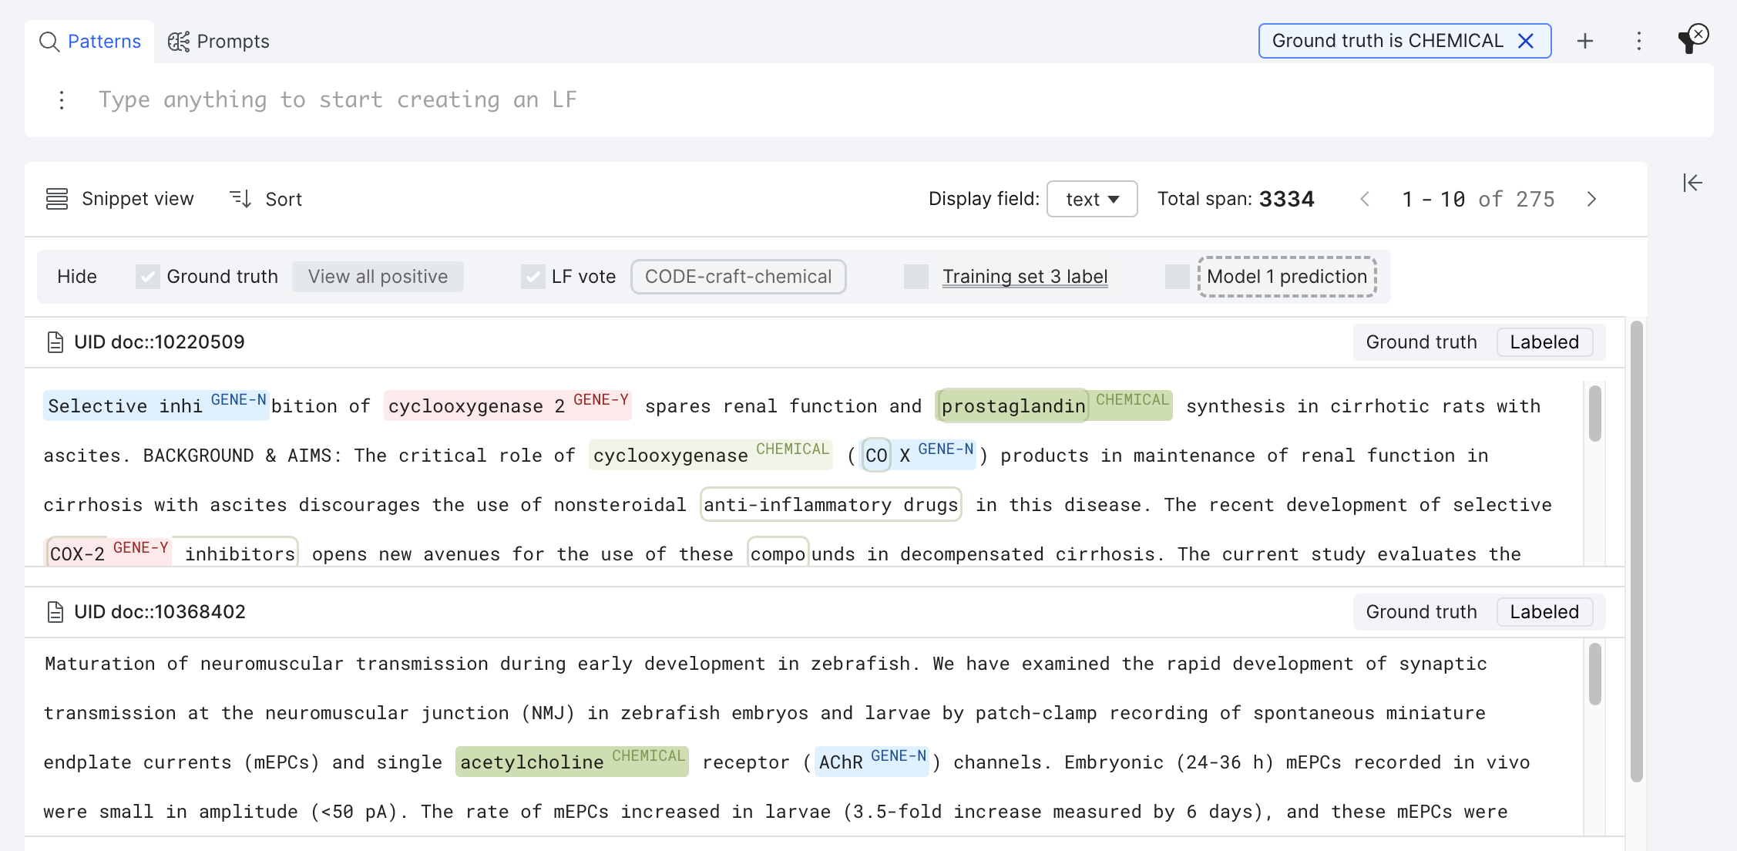Add a new filter with plus icon
Viewport: 1737px width, 851px height.
(1585, 41)
